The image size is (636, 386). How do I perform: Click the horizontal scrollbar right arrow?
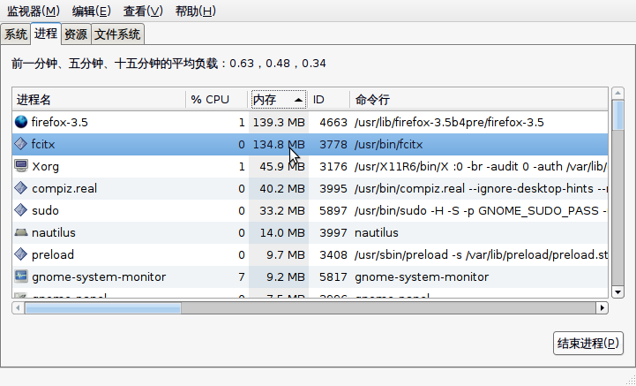602,308
